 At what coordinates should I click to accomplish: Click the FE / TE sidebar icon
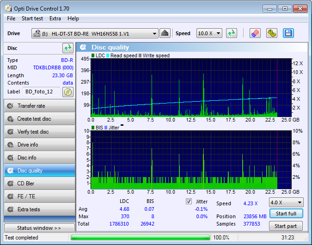(x=10, y=196)
